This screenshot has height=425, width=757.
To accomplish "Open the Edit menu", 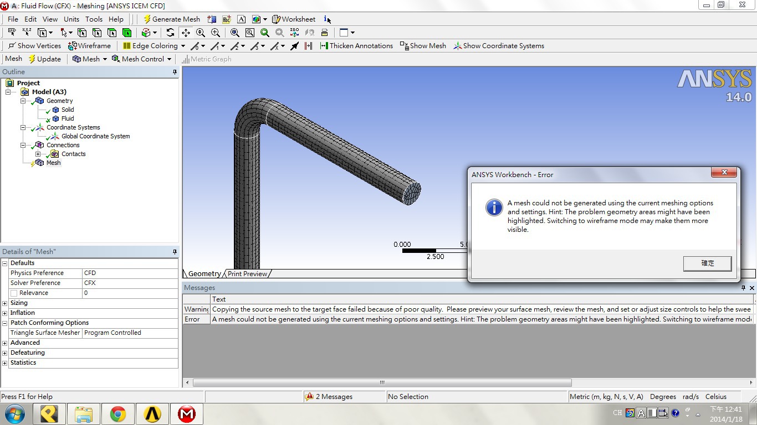I will tap(30, 19).
